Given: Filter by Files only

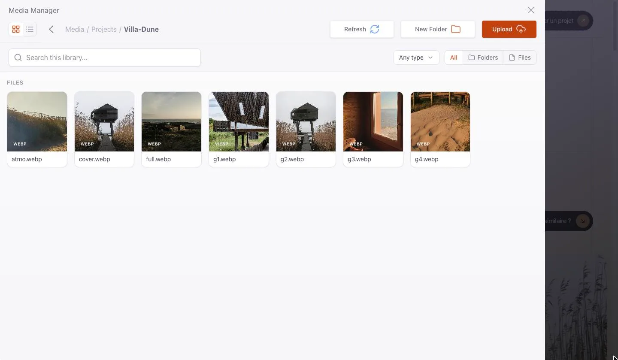Looking at the screenshot, I should [x=520, y=57].
